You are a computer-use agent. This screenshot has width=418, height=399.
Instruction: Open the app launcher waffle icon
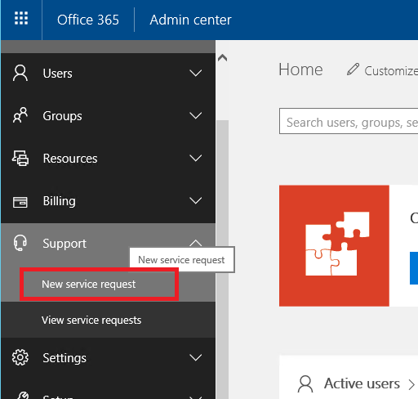pos(21,18)
